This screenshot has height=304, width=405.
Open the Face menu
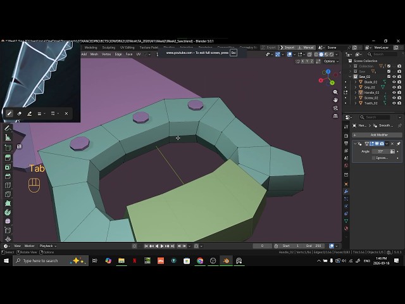tap(129, 54)
